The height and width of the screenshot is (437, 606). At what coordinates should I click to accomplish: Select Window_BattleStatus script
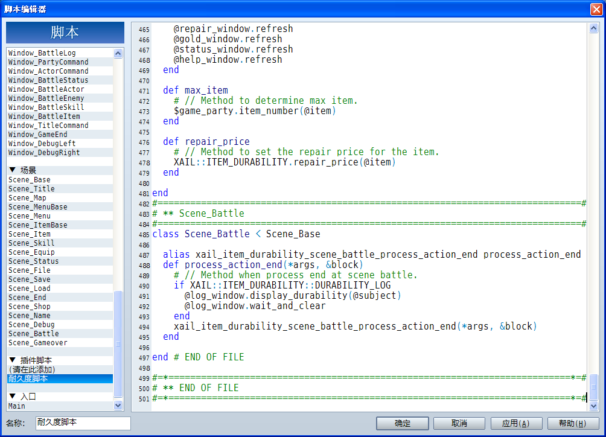click(x=60, y=80)
